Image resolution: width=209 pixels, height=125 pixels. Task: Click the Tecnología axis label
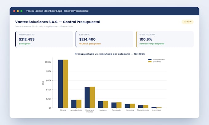coord(116,110)
